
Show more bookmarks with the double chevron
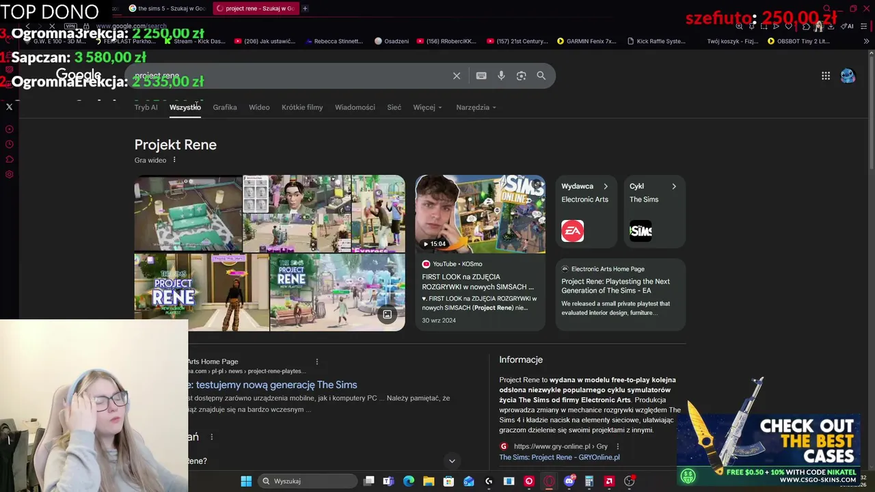(x=866, y=41)
